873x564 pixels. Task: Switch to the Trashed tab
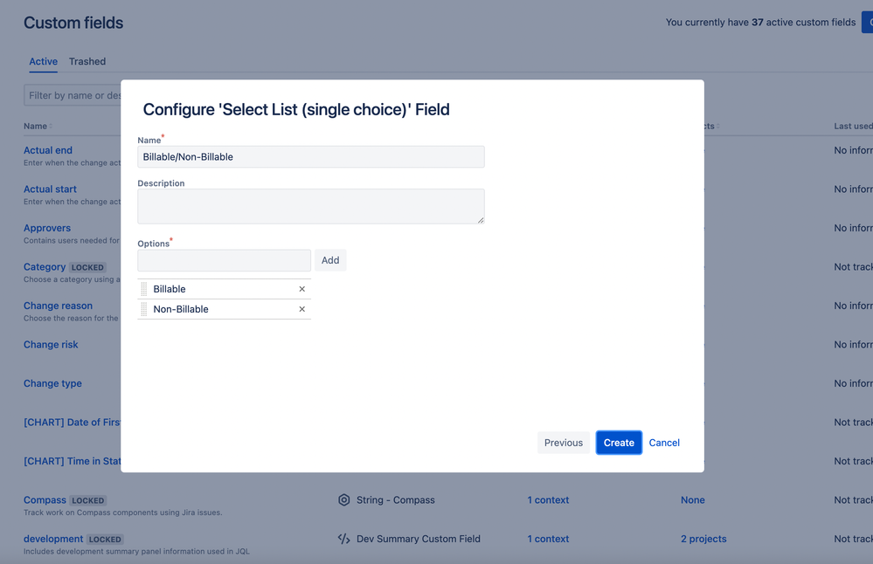(x=87, y=61)
